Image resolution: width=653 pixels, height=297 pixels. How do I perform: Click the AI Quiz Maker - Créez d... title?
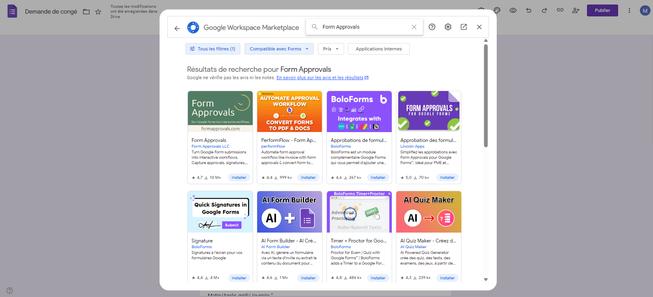pos(428,241)
